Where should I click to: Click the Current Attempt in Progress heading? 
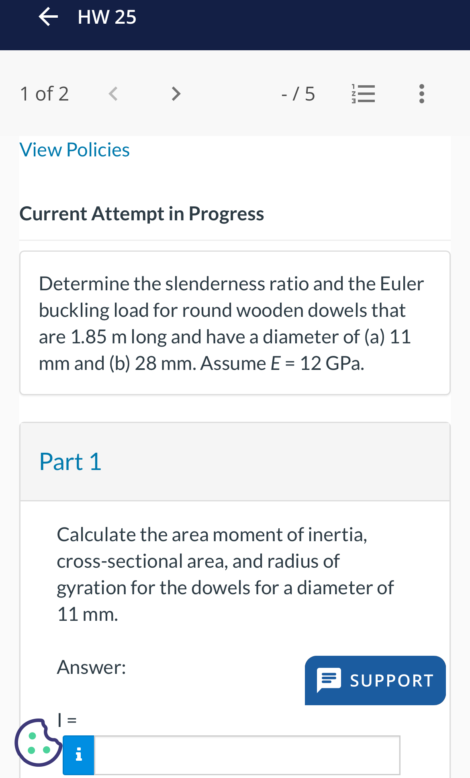click(142, 213)
